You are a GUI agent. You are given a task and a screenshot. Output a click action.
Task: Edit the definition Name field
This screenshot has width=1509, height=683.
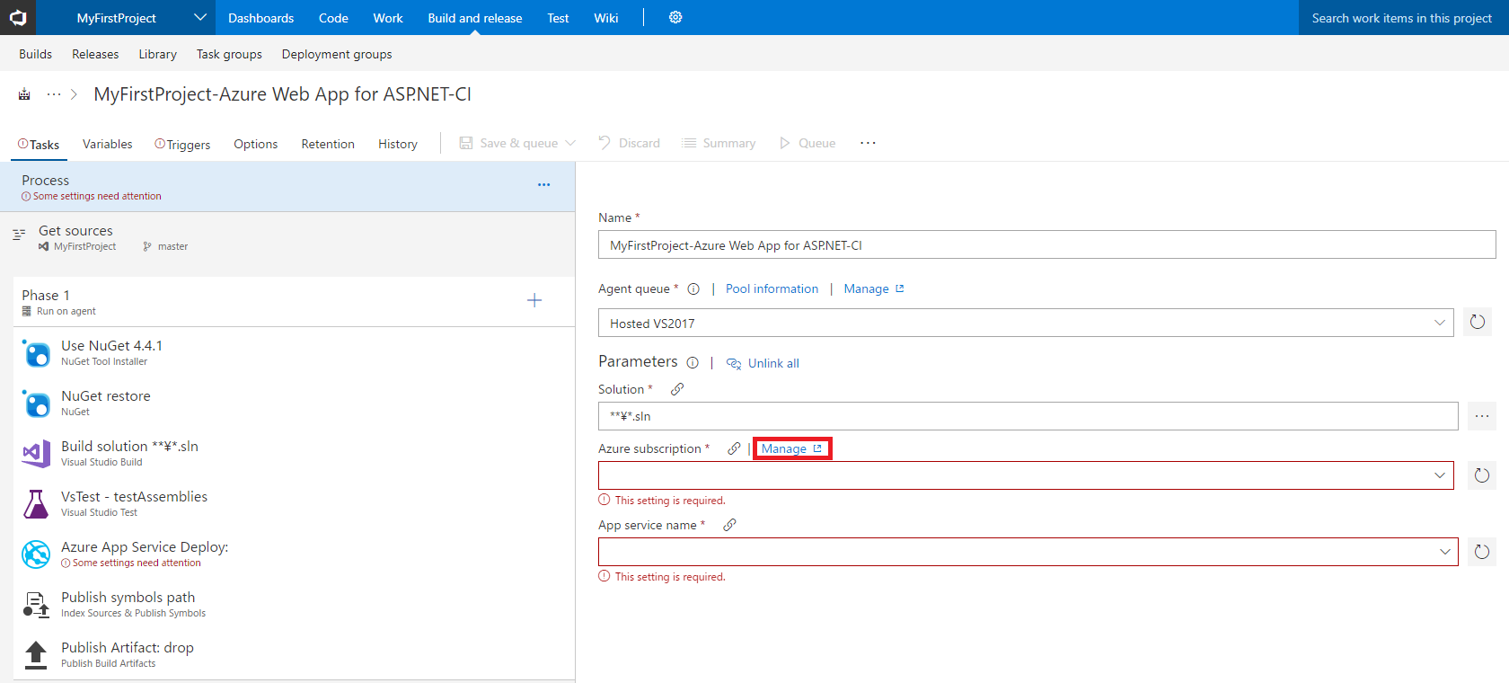coord(1047,244)
